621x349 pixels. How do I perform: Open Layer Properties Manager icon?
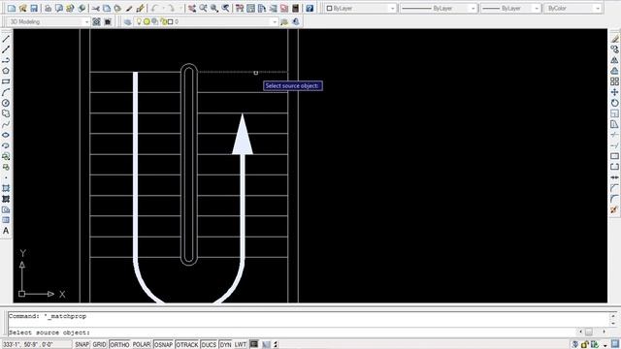pos(127,21)
